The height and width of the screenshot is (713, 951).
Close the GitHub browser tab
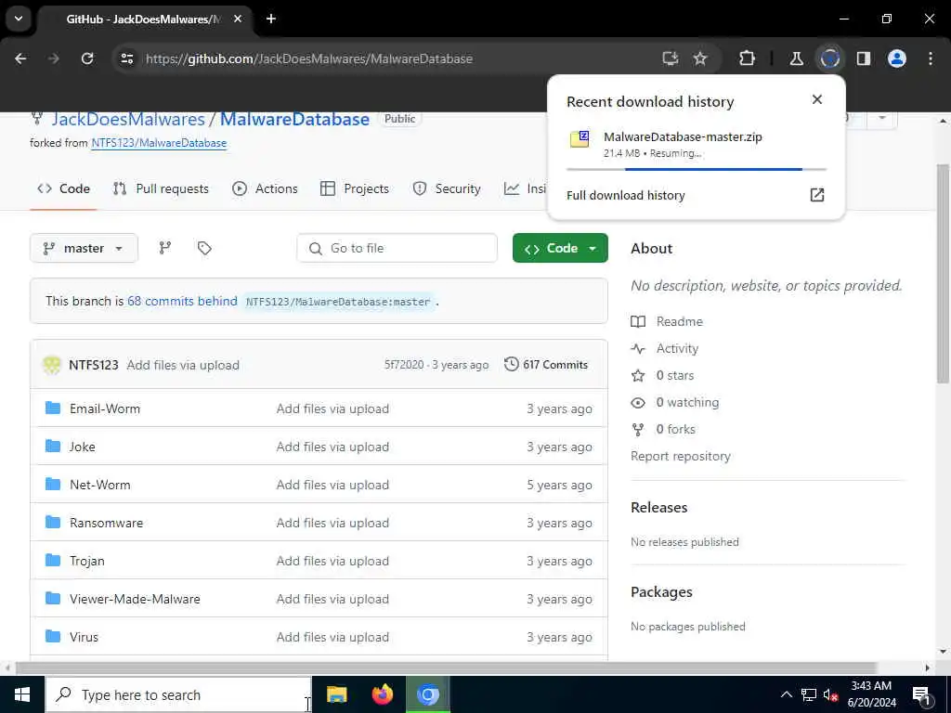click(x=238, y=19)
